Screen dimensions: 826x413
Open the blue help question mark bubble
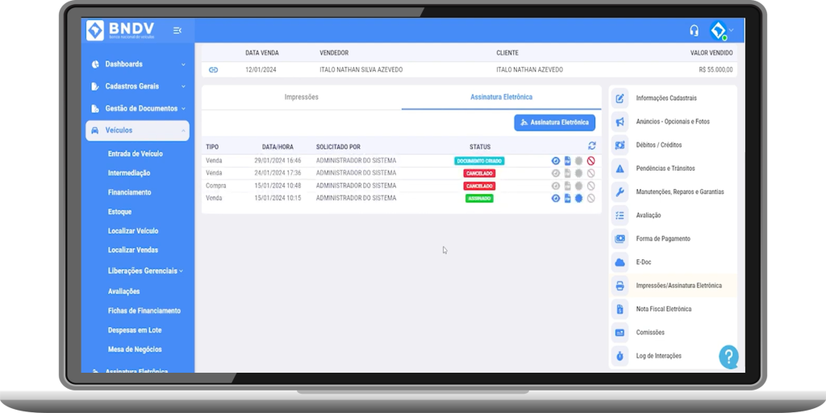pos(728,356)
